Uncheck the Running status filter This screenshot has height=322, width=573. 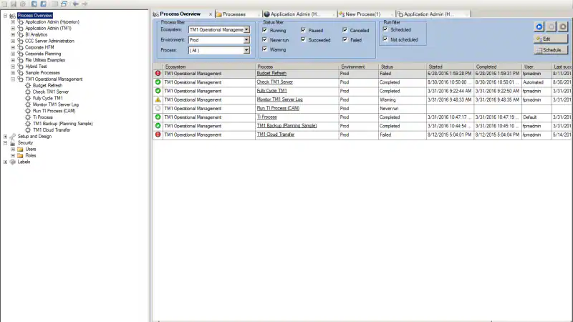(x=264, y=30)
